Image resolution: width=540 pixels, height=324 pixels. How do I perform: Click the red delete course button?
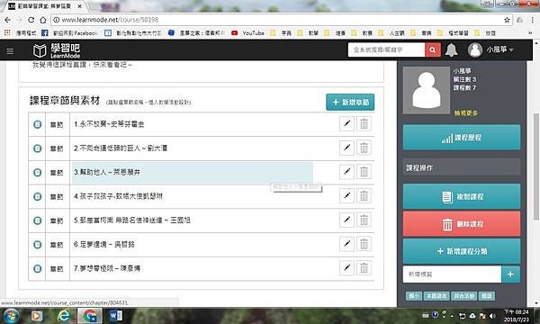[462, 224]
